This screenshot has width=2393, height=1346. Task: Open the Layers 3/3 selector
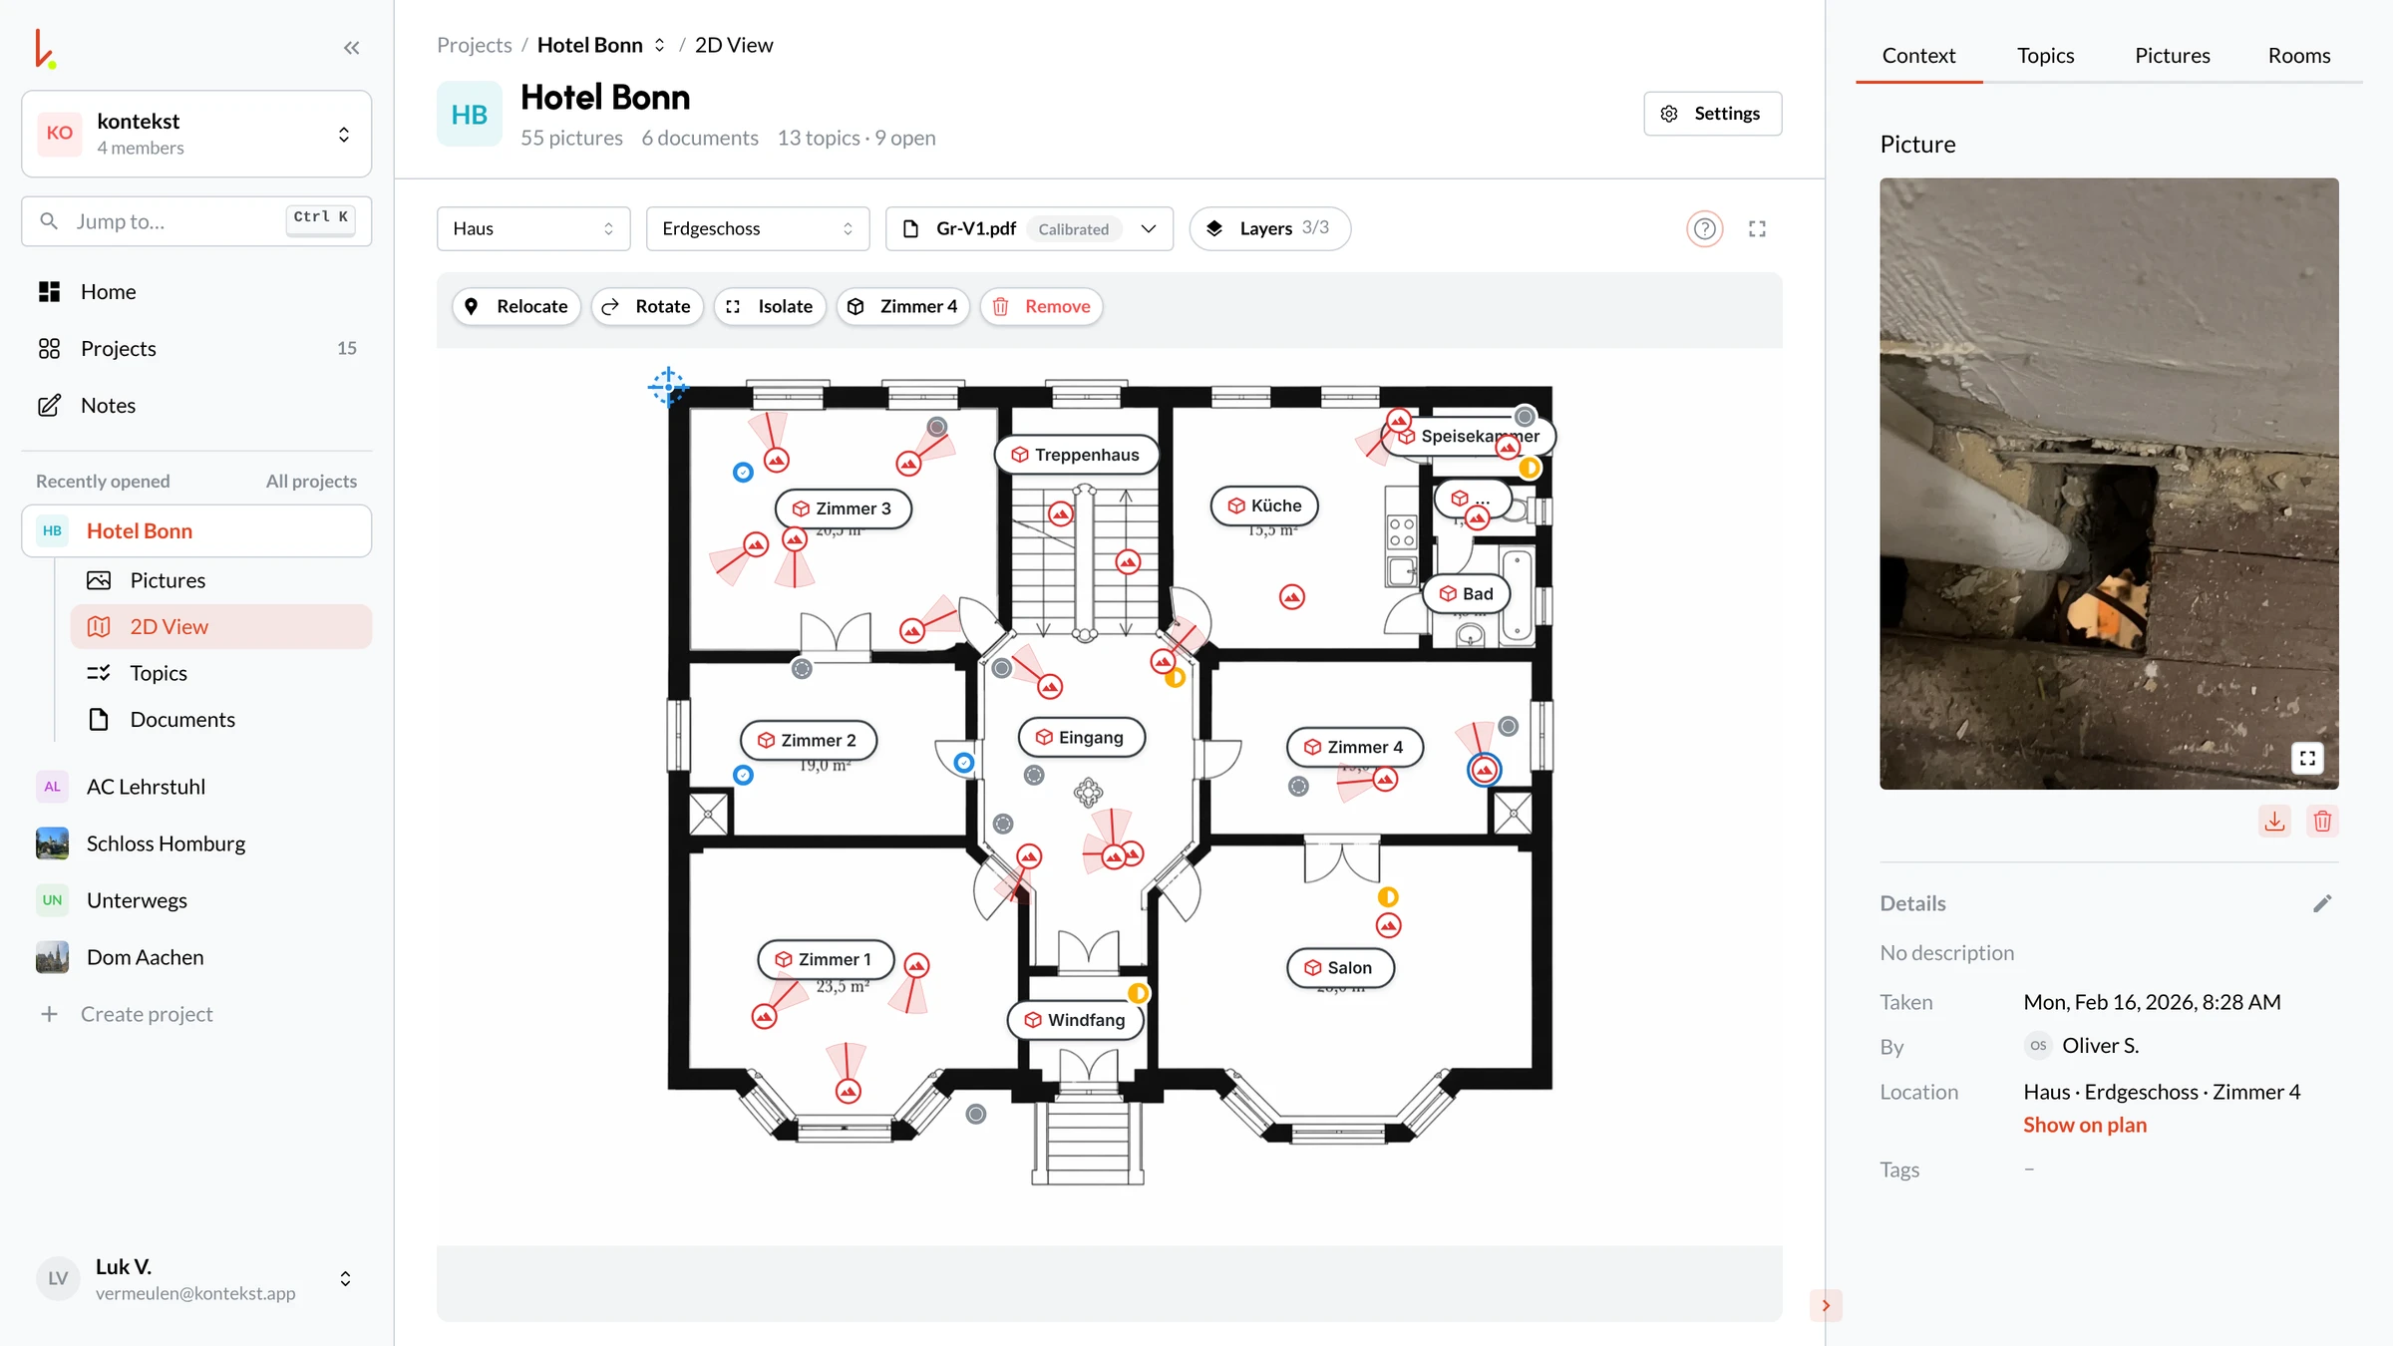click(1270, 228)
